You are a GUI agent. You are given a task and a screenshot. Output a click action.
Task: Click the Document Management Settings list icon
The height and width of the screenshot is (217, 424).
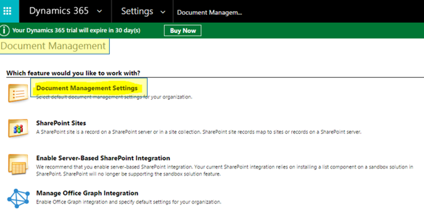click(18, 93)
